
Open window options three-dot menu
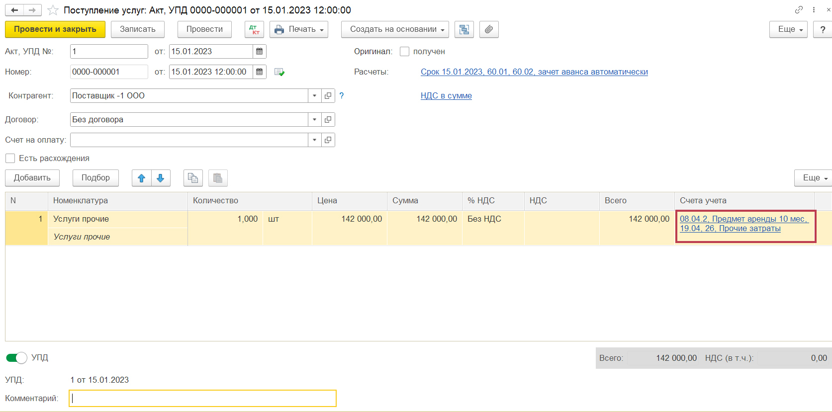pyautogui.click(x=814, y=10)
